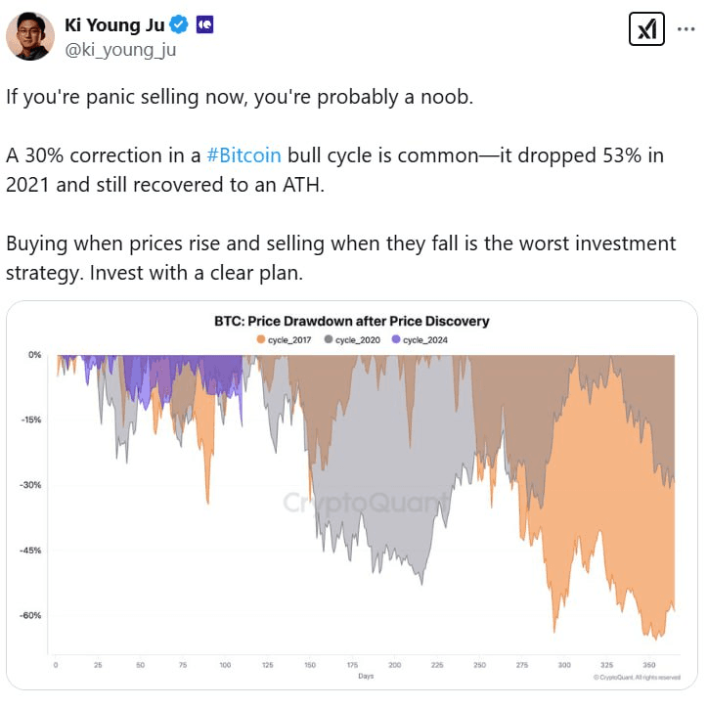Viewport: 708px width, 707px height.
Task: Click the gray cycle_2020 legend dot
Action: pyautogui.click(x=328, y=339)
